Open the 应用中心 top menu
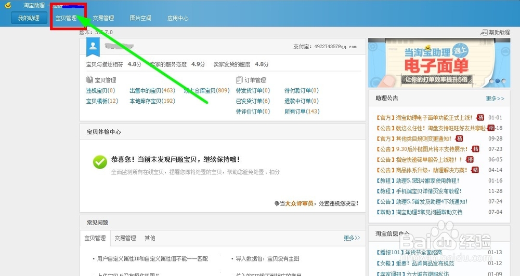Viewport: 520px width, 276px height. (x=178, y=18)
